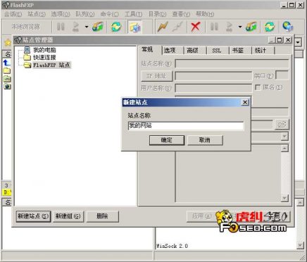The image size is (307, 262).
Task: Open the right transfer dropdown arrow
Action: [240, 27]
